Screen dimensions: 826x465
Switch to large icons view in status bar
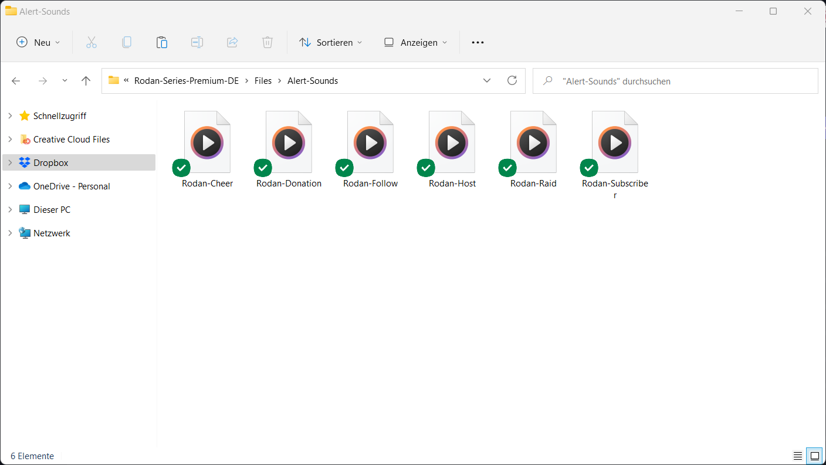(x=814, y=456)
